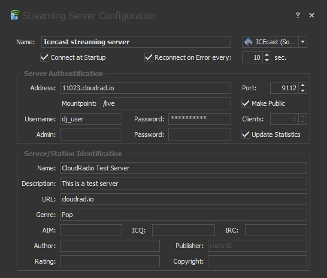The image size is (327, 278).
Task: Toggle the Connect at Startup checkbox
Action: tap(44, 57)
